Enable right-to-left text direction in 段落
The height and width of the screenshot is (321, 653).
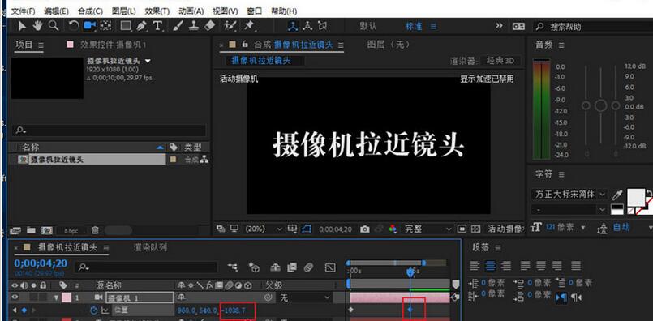coord(576,297)
